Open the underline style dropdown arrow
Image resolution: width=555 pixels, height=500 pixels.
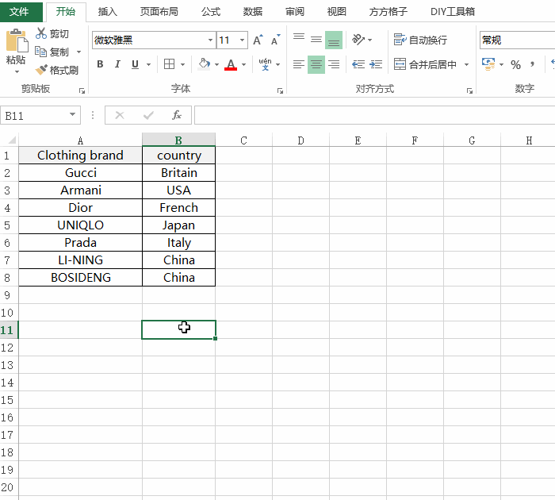[148, 64]
